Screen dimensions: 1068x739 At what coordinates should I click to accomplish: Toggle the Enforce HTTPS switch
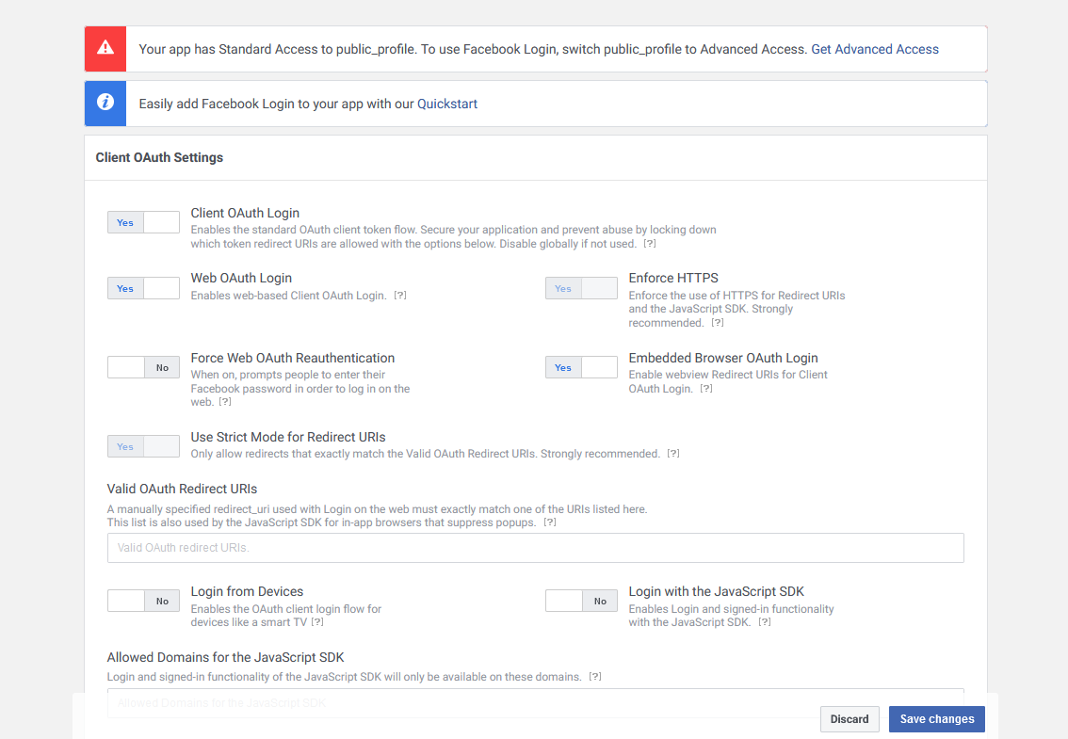[582, 288]
